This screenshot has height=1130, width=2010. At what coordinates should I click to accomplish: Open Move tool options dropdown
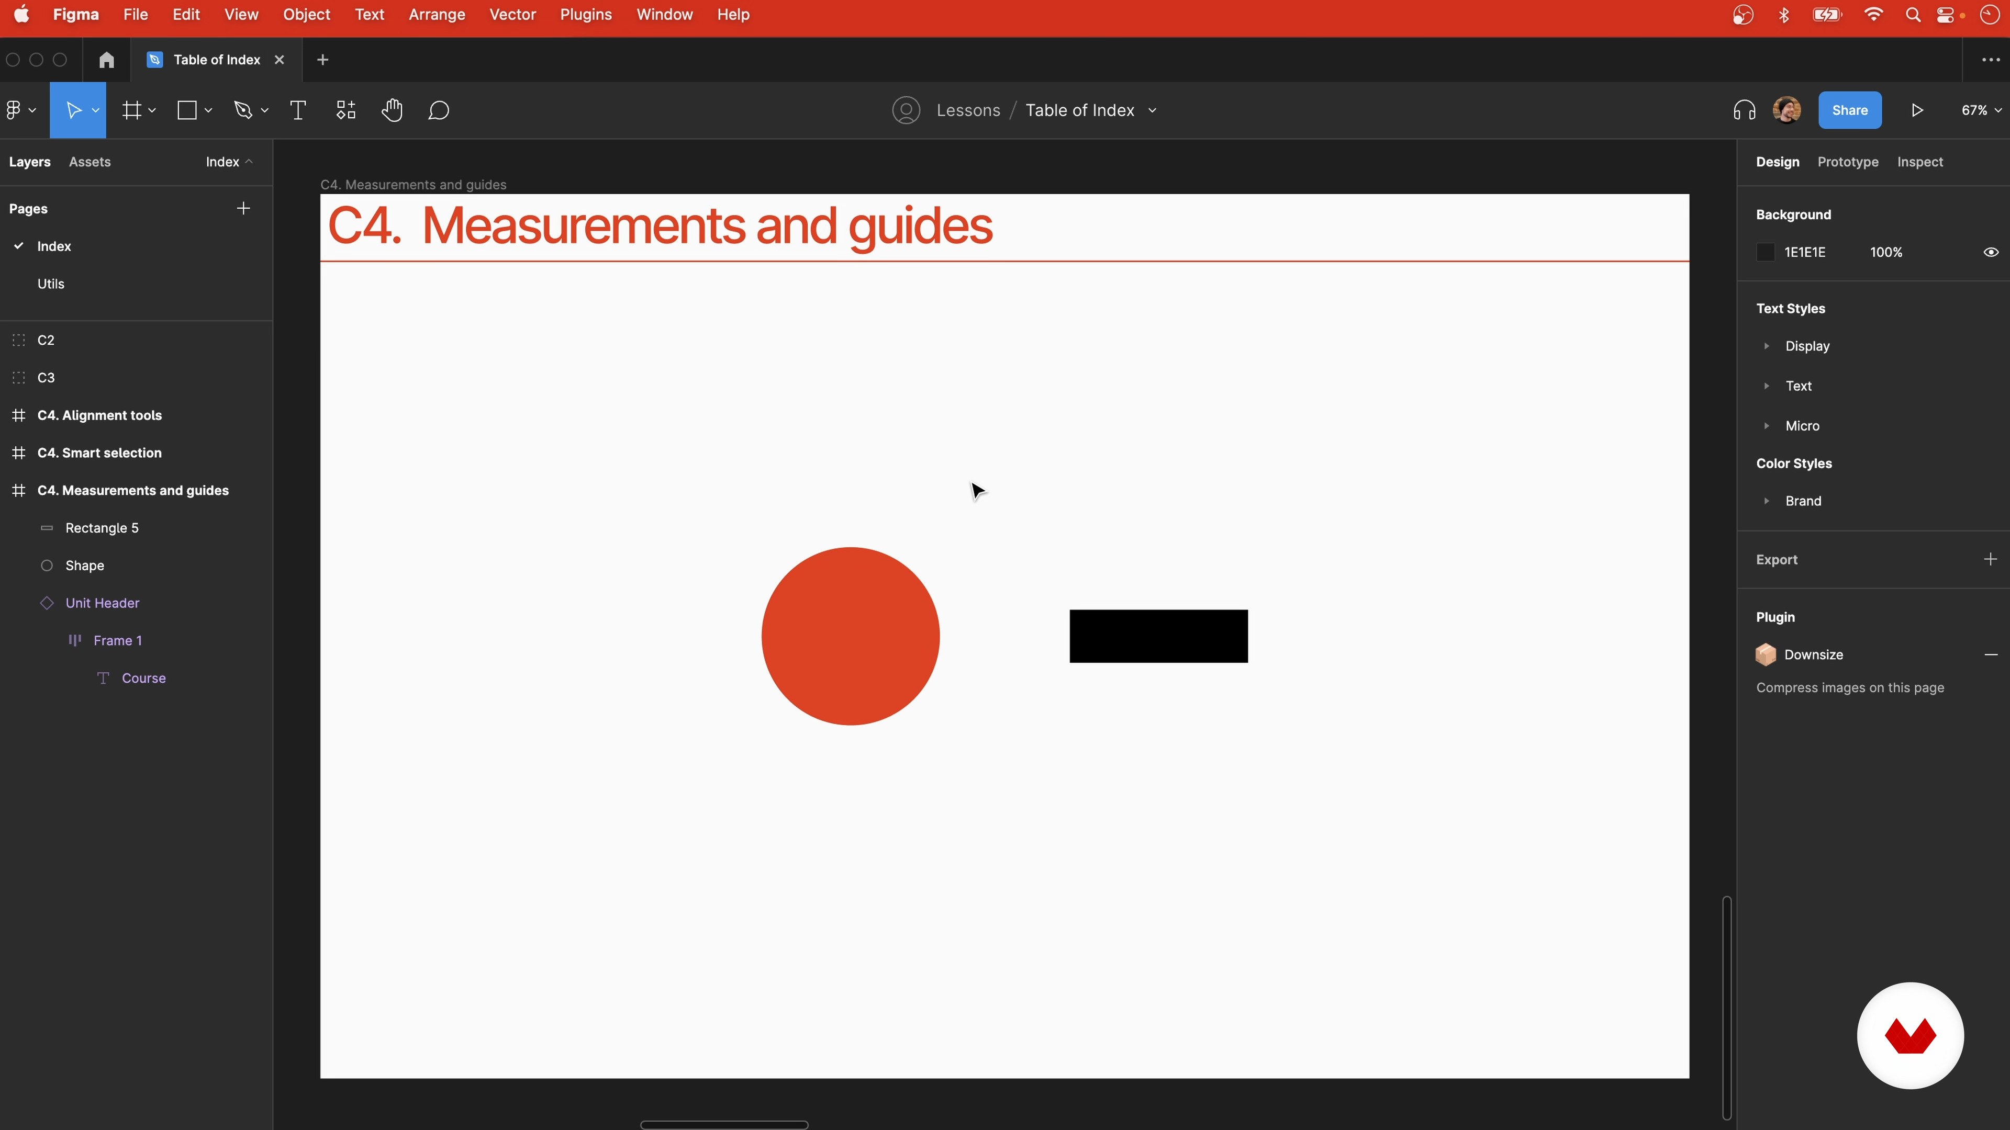[95, 110]
